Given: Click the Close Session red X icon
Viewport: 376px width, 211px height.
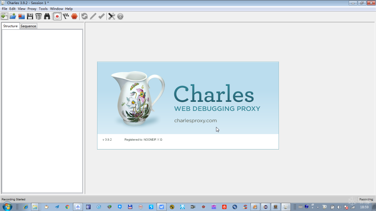Looking at the screenshot, I should tap(21, 16).
